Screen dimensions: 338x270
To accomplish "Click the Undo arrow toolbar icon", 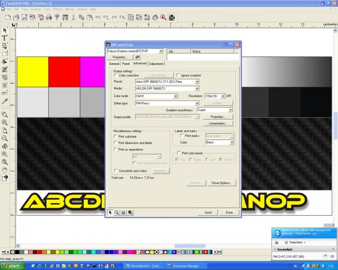I will 98,17.
